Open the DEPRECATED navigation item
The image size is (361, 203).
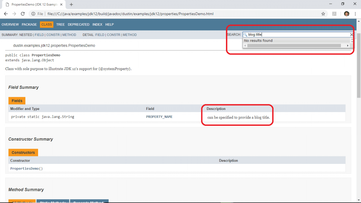pos(79,24)
